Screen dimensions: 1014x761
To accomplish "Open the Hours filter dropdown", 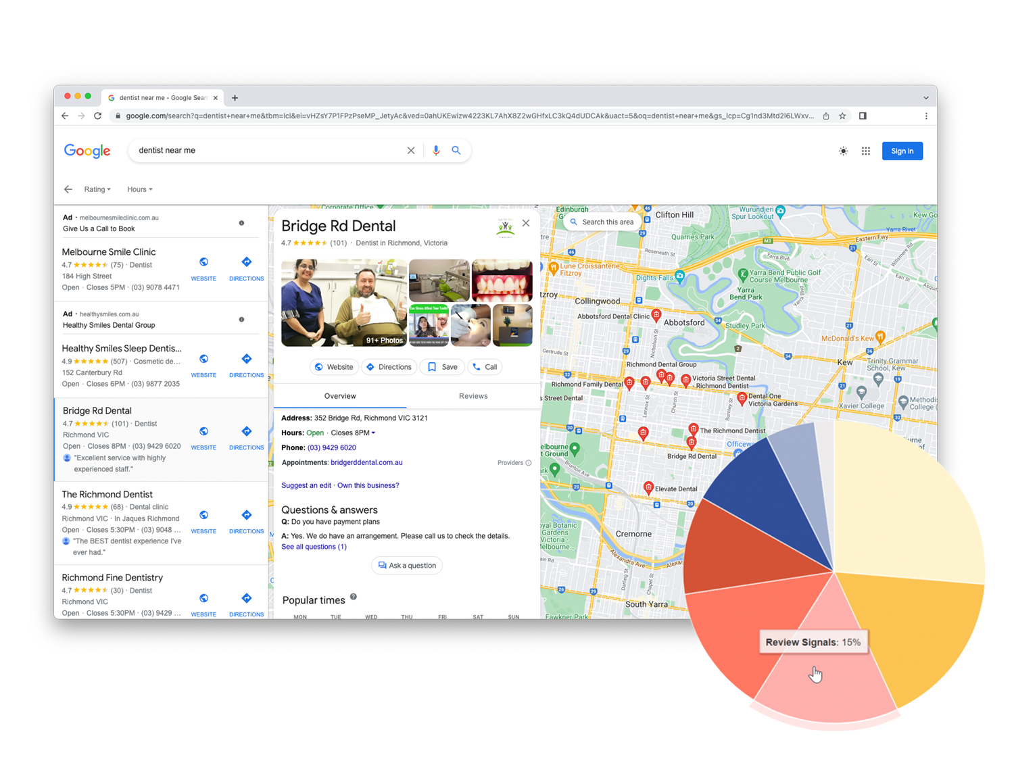I will 139,189.
